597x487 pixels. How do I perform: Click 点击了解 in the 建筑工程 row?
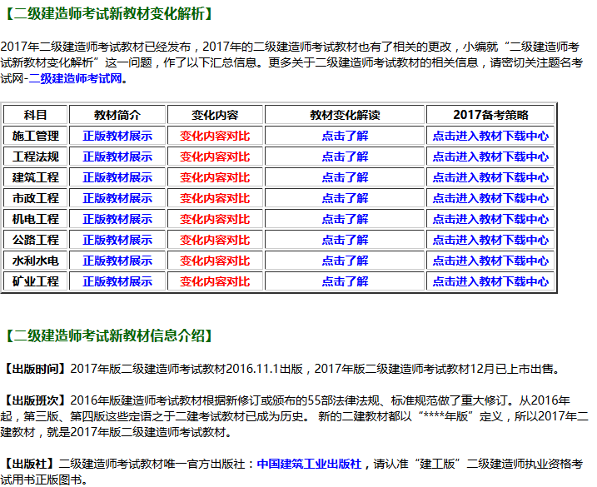point(345,177)
